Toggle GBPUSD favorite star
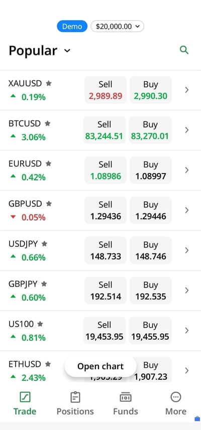 (49, 204)
